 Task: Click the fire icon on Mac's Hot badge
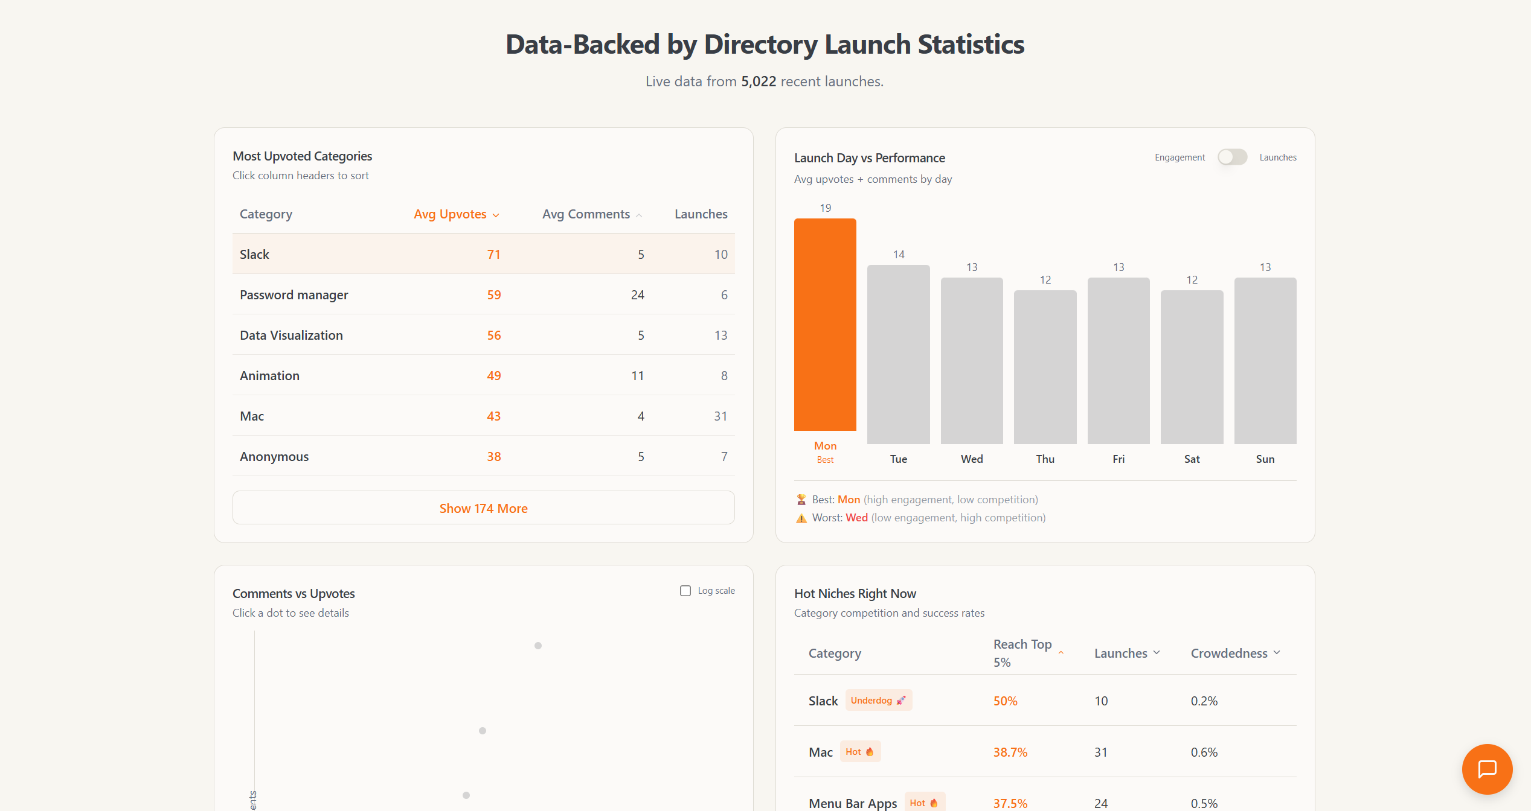(x=870, y=752)
